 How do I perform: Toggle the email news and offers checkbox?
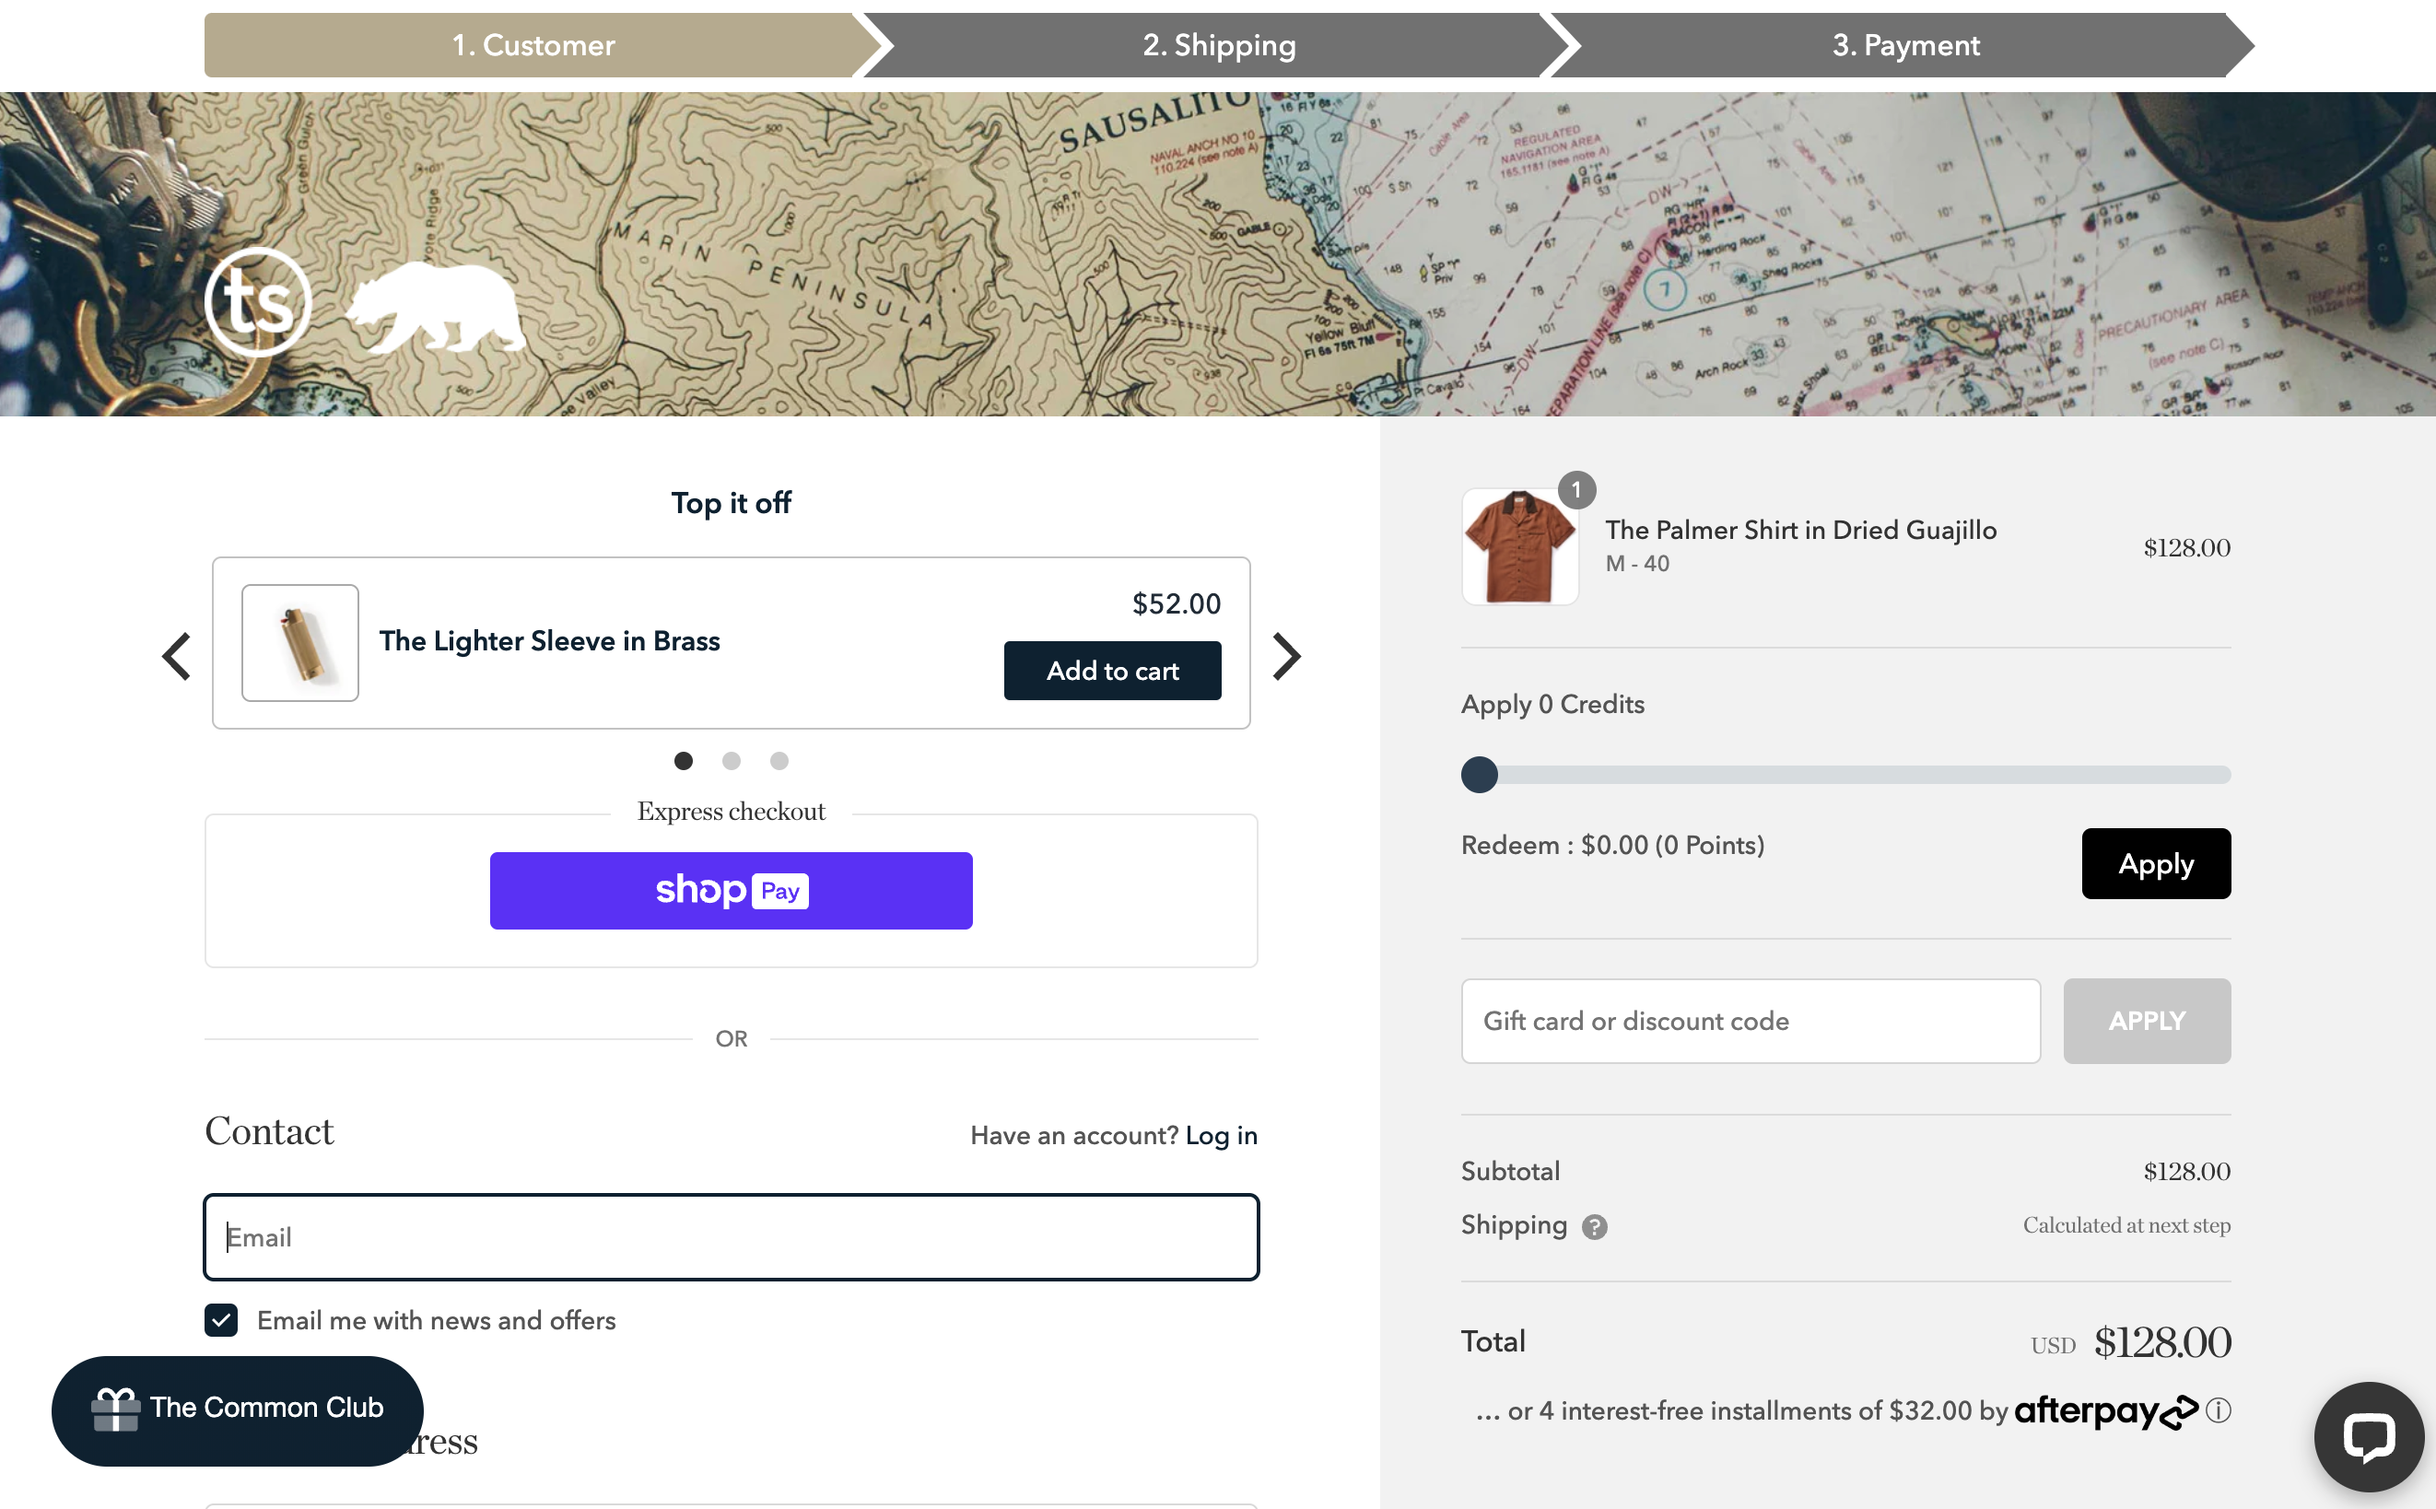[x=221, y=1319]
